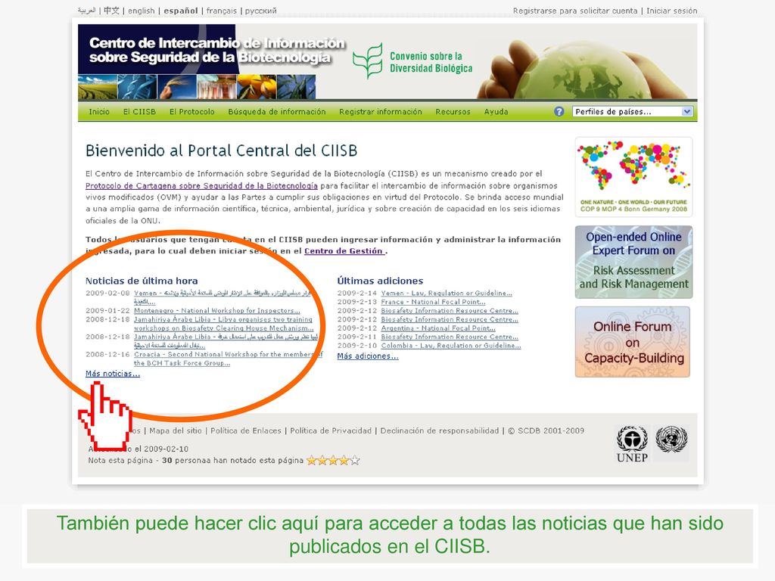Open the Perfiles de países dropdown
Image resolution: width=775 pixels, height=581 pixels.
tap(632, 112)
